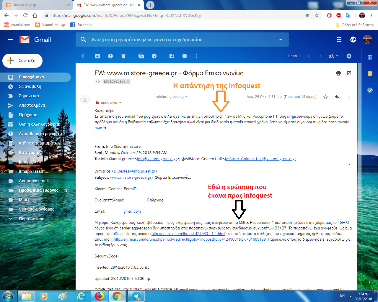Open the en.miui.com thread-4249601 link
Screen dimensions: 378x302
188,234
